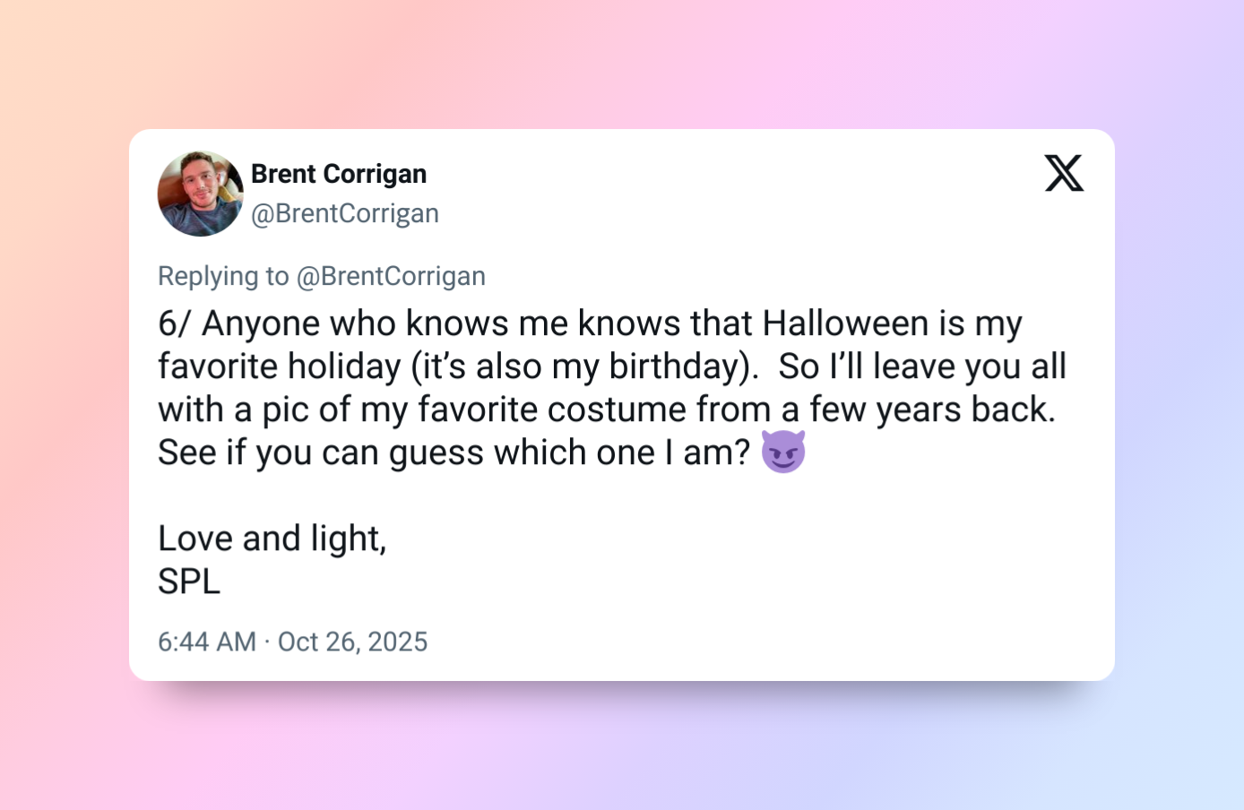Click the SPL signature text
Viewport: 1244px width, 810px height.
click(189, 582)
